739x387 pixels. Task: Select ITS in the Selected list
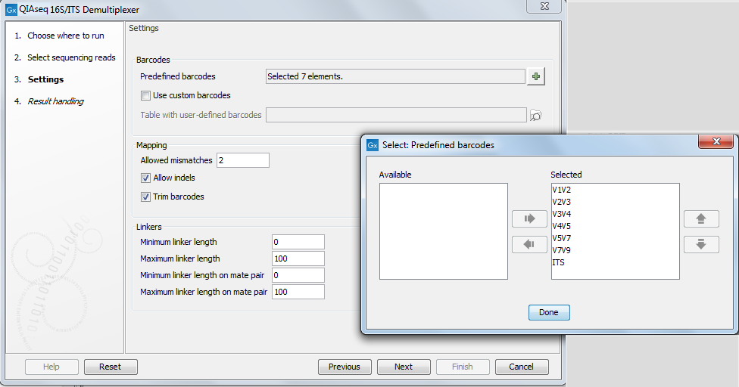[x=559, y=262]
